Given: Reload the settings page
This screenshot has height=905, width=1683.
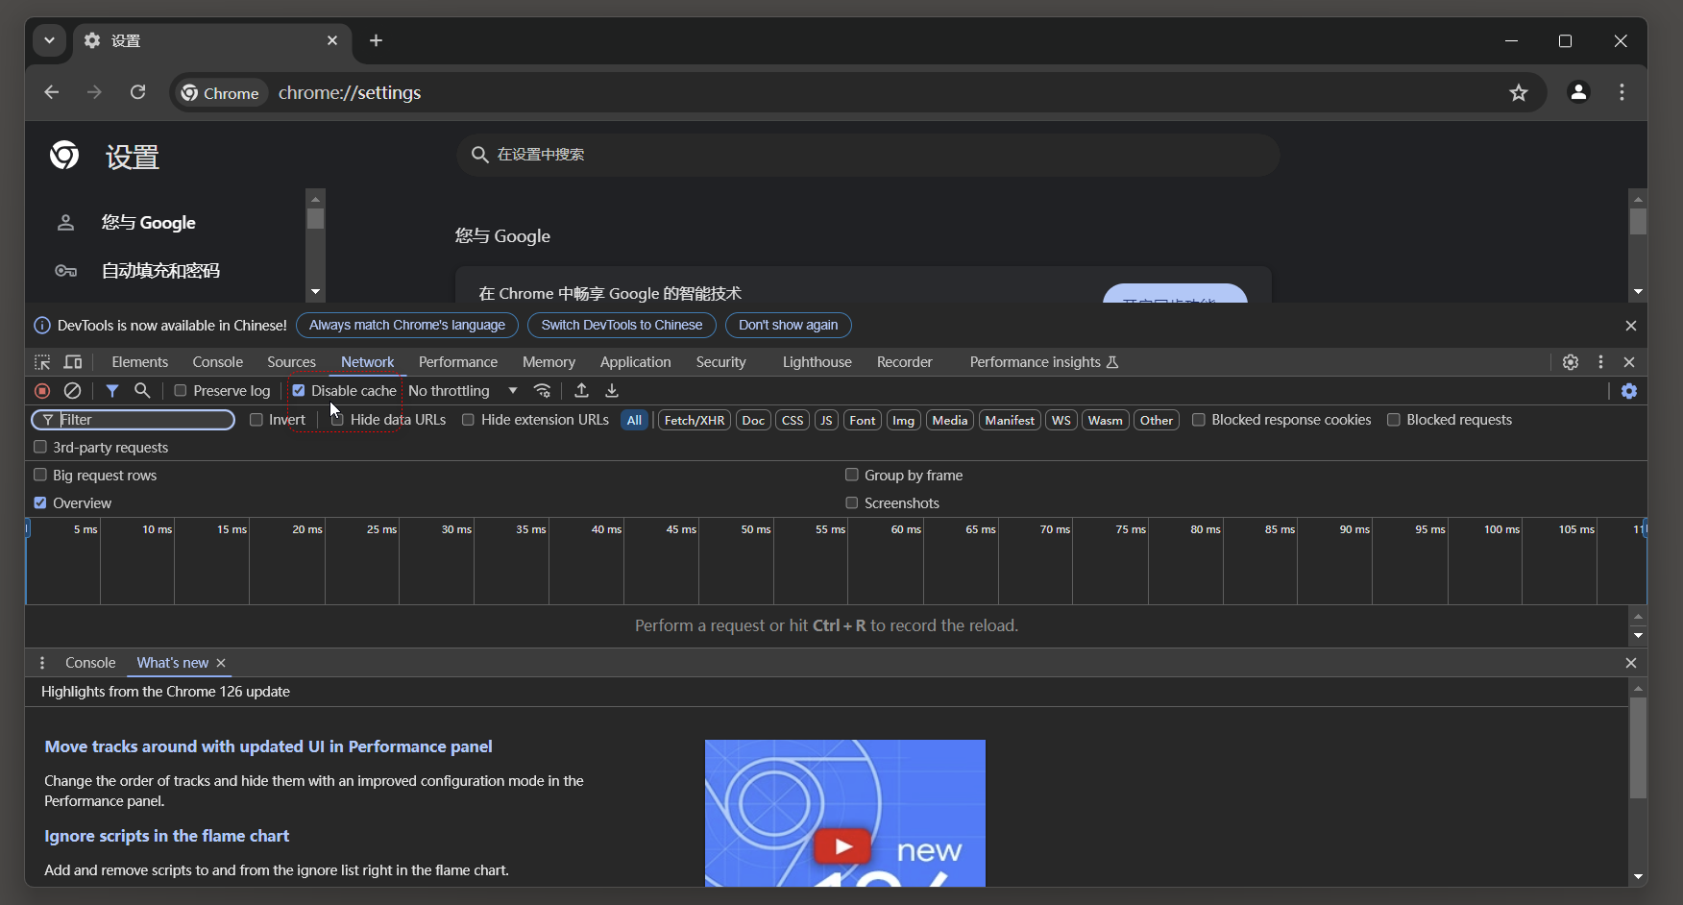Looking at the screenshot, I should coord(138,92).
